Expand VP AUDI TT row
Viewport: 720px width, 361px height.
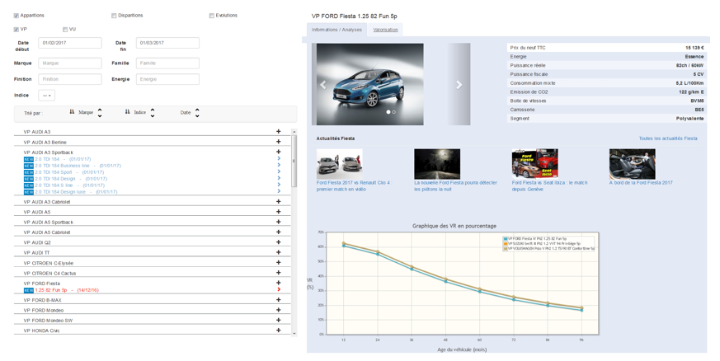(x=278, y=252)
